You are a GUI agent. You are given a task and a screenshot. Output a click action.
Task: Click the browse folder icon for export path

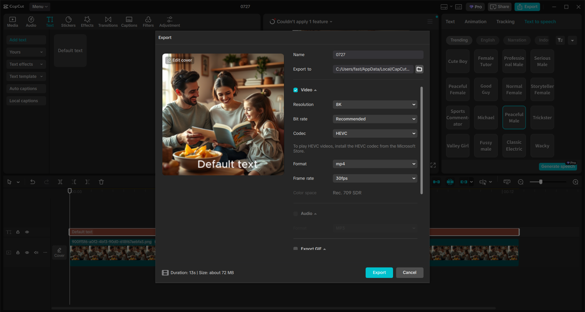click(x=419, y=69)
